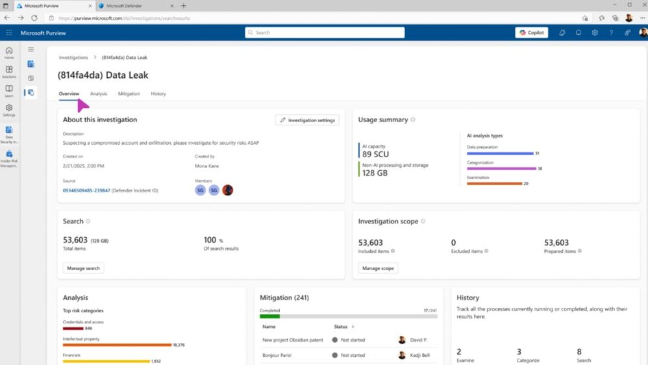Click the Credentials and access risk bar
Viewport: 648px width, 365px height.
point(73,329)
